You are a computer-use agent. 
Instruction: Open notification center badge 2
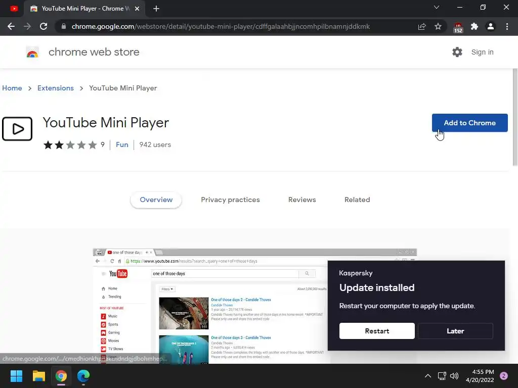pos(504,376)
